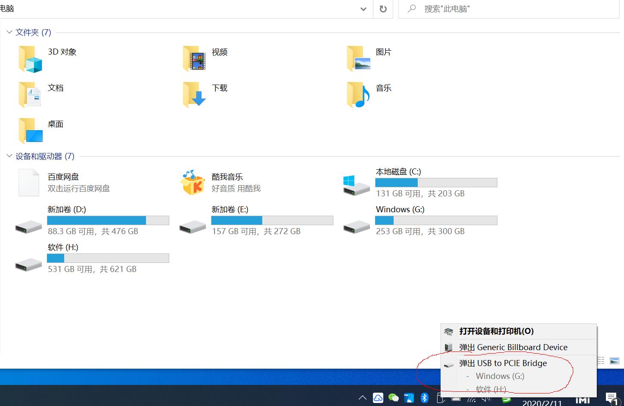Image resolution: width=624 pixels, height=406 pixels.
Task: Select the 桌面 folder icon
Action: 30,131
